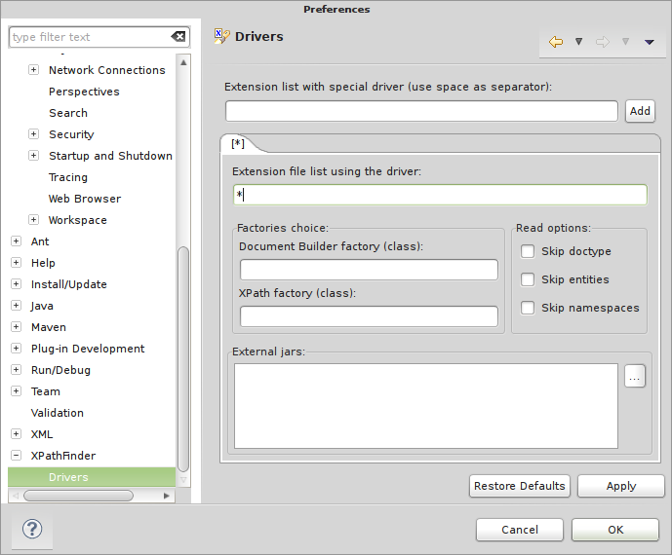Click the yellow back navigation arrow
Image resolution: width=672 pixels, height=555 pixels.
(x=556, y=42)
